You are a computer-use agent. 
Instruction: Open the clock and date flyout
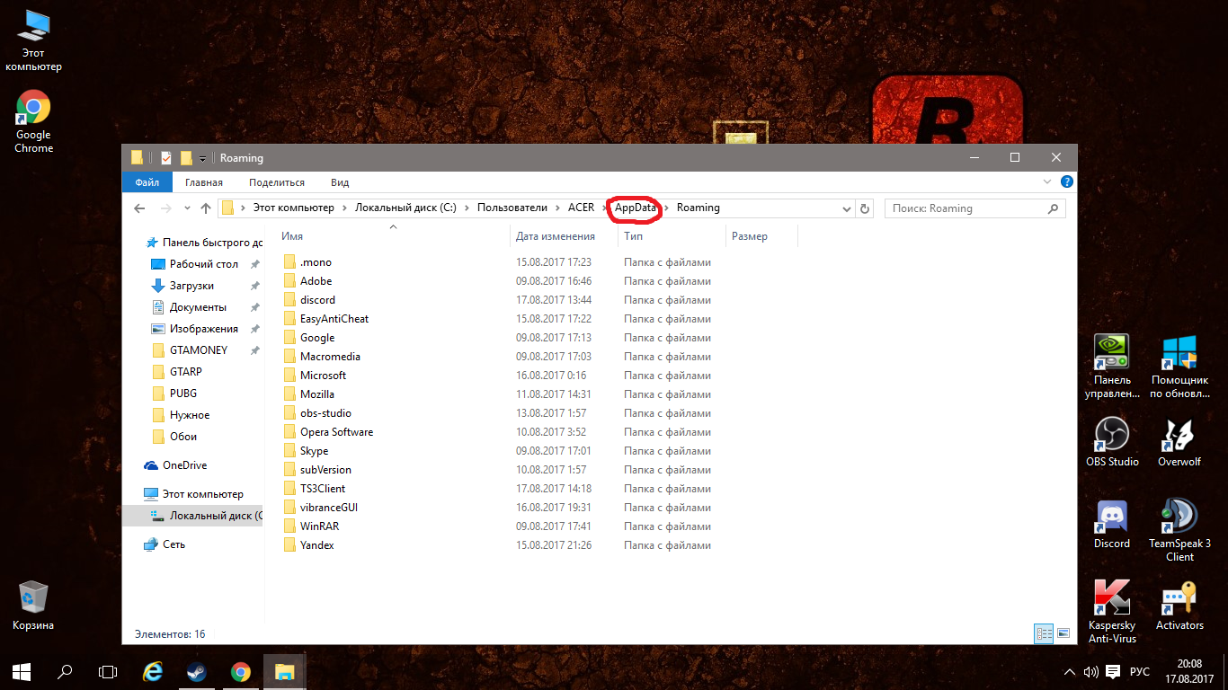[x=1191, y=671]
